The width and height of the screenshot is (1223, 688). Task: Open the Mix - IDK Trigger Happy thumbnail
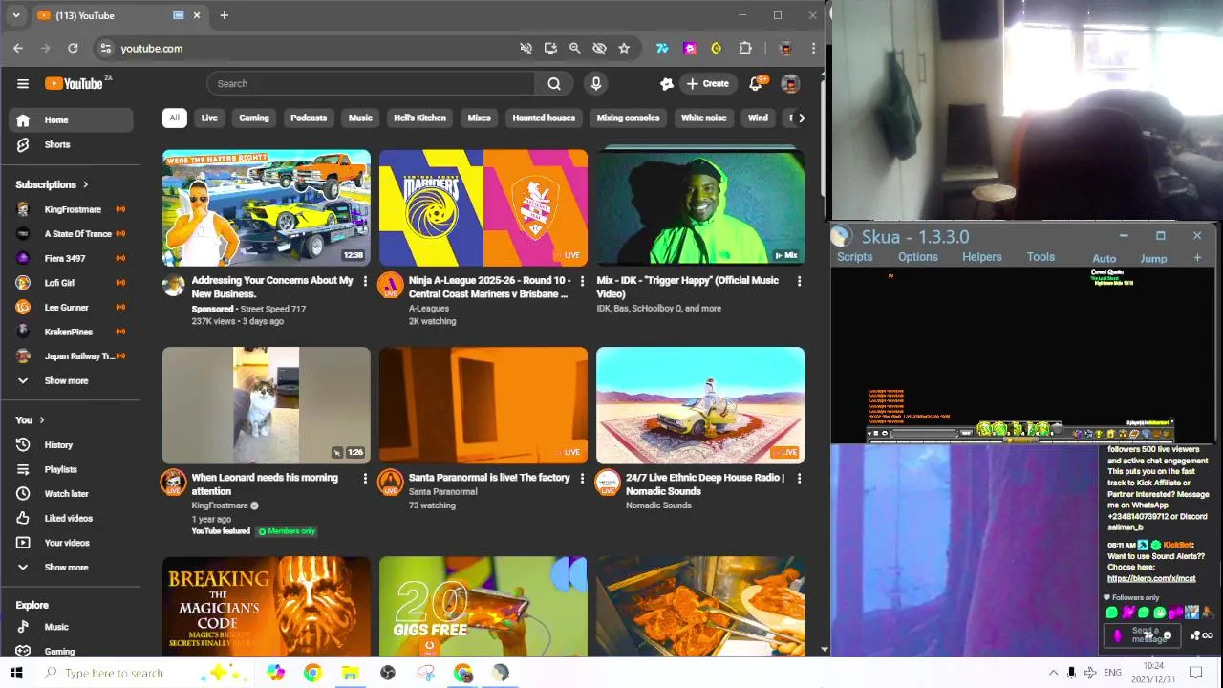click(x=700, y=207)
